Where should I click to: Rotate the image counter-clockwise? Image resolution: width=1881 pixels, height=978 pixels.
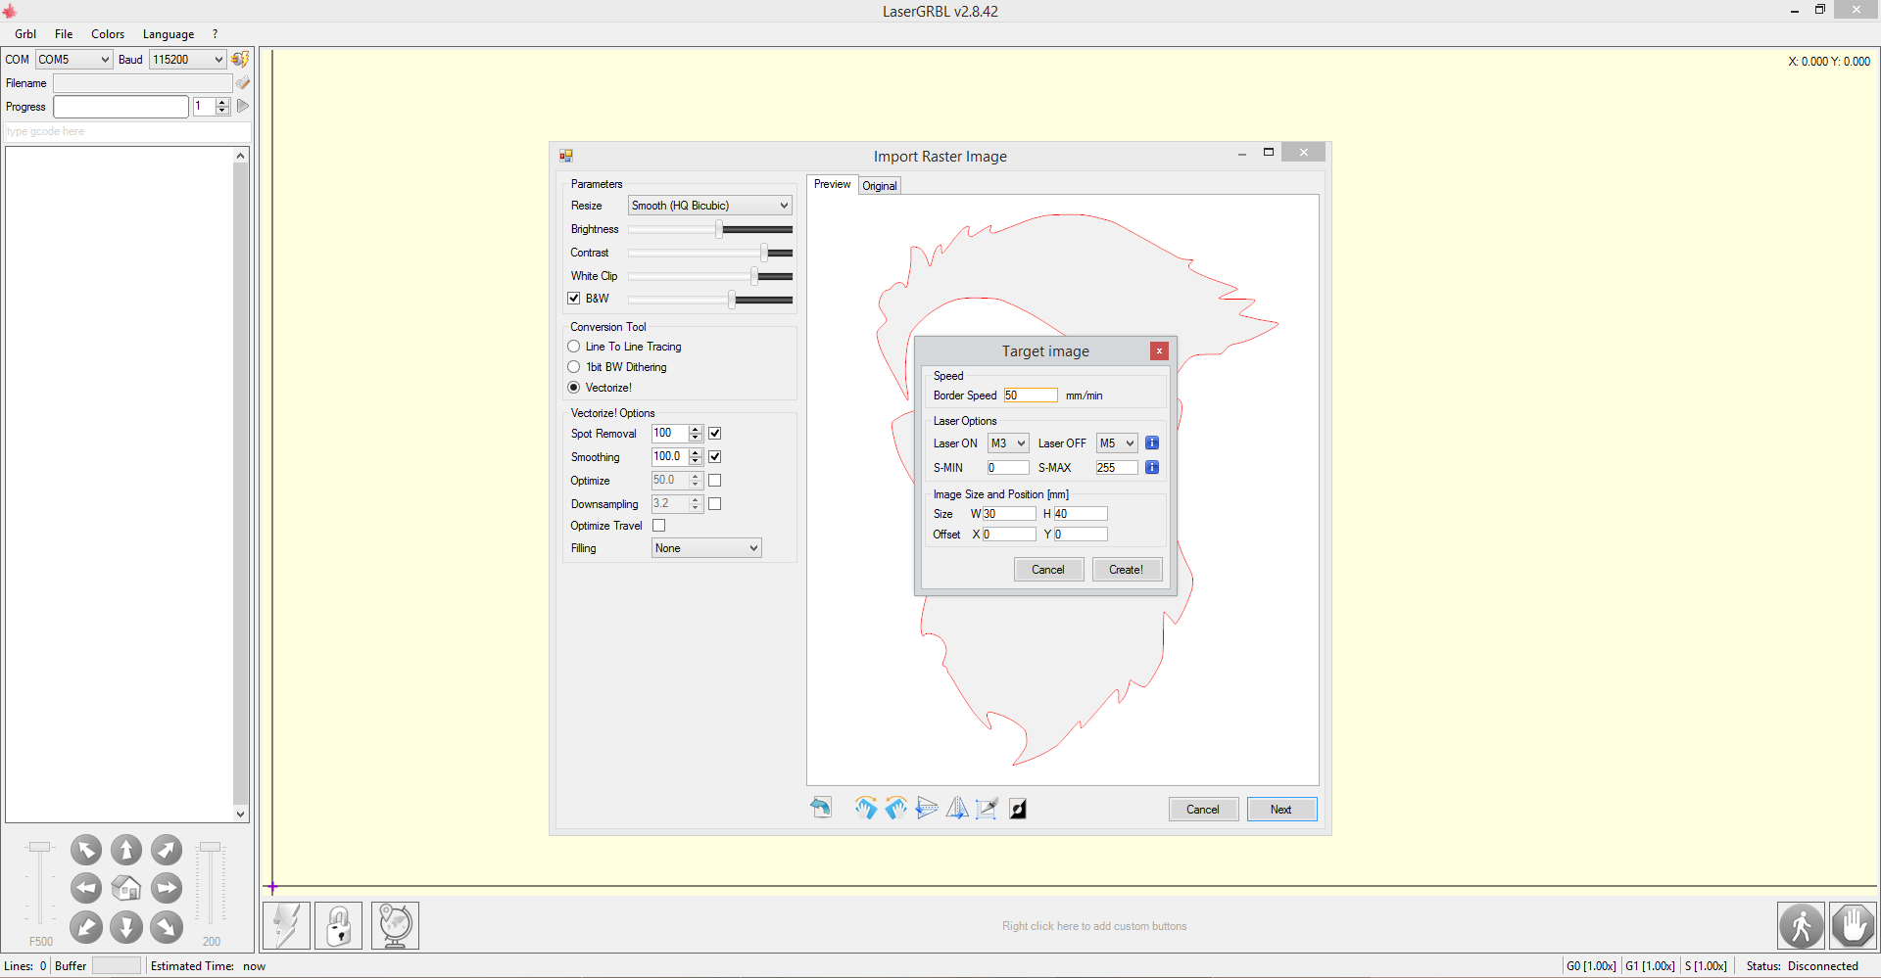(895, 808)
